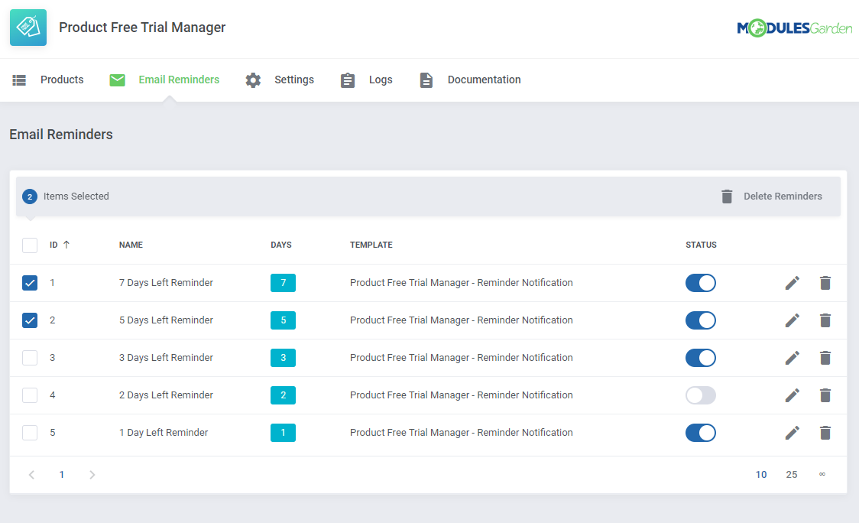
Task: Delete the 2 Days Left Reminder
Action: (x=825, y=395)
